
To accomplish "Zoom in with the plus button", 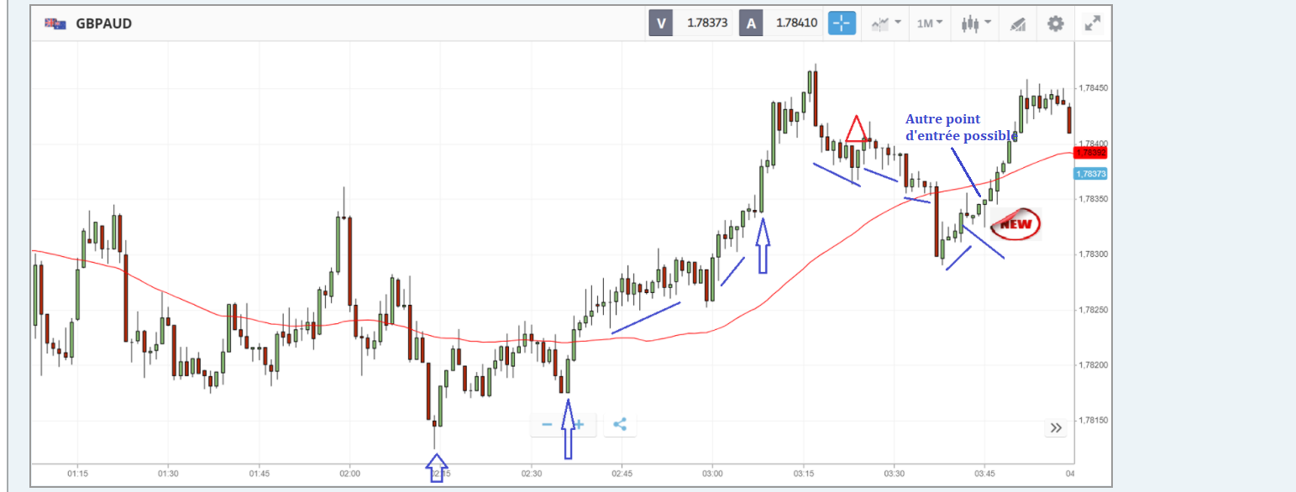I will [579, 424].
